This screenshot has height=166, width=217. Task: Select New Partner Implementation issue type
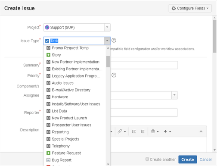(74, 62)
